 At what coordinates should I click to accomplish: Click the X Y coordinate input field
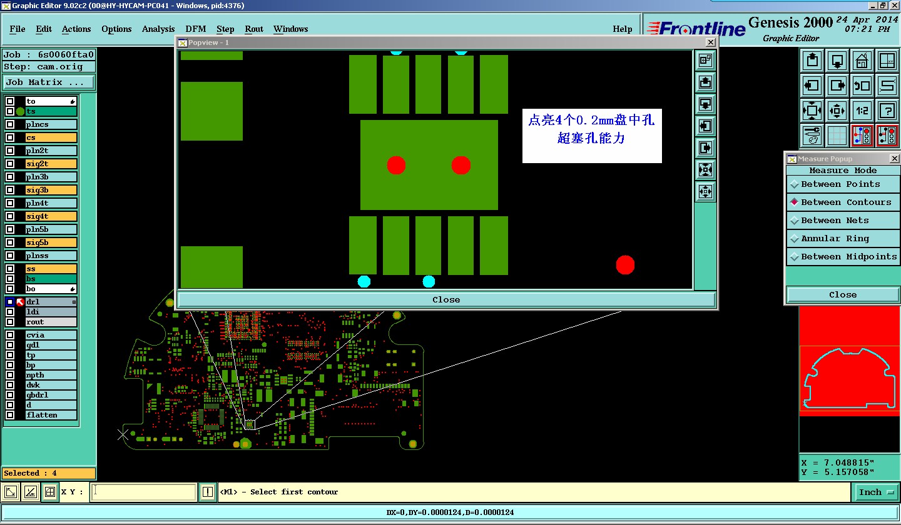click(144, 492)
